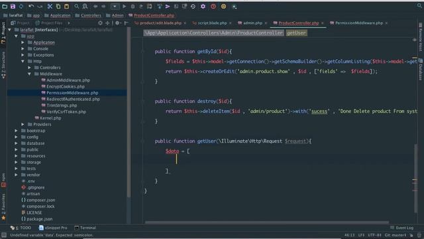Click the red circular toolbar icon
Viewport: 424px width, 239px height.
[x=213, y=6]
